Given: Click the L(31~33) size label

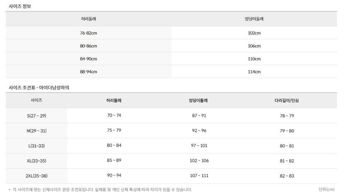Looking at the screenshot, I should [x=36, y=146].
